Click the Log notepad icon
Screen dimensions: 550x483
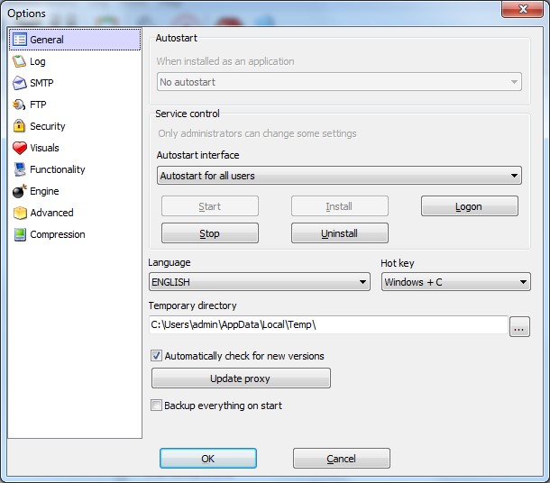click(x=19, y=61)
